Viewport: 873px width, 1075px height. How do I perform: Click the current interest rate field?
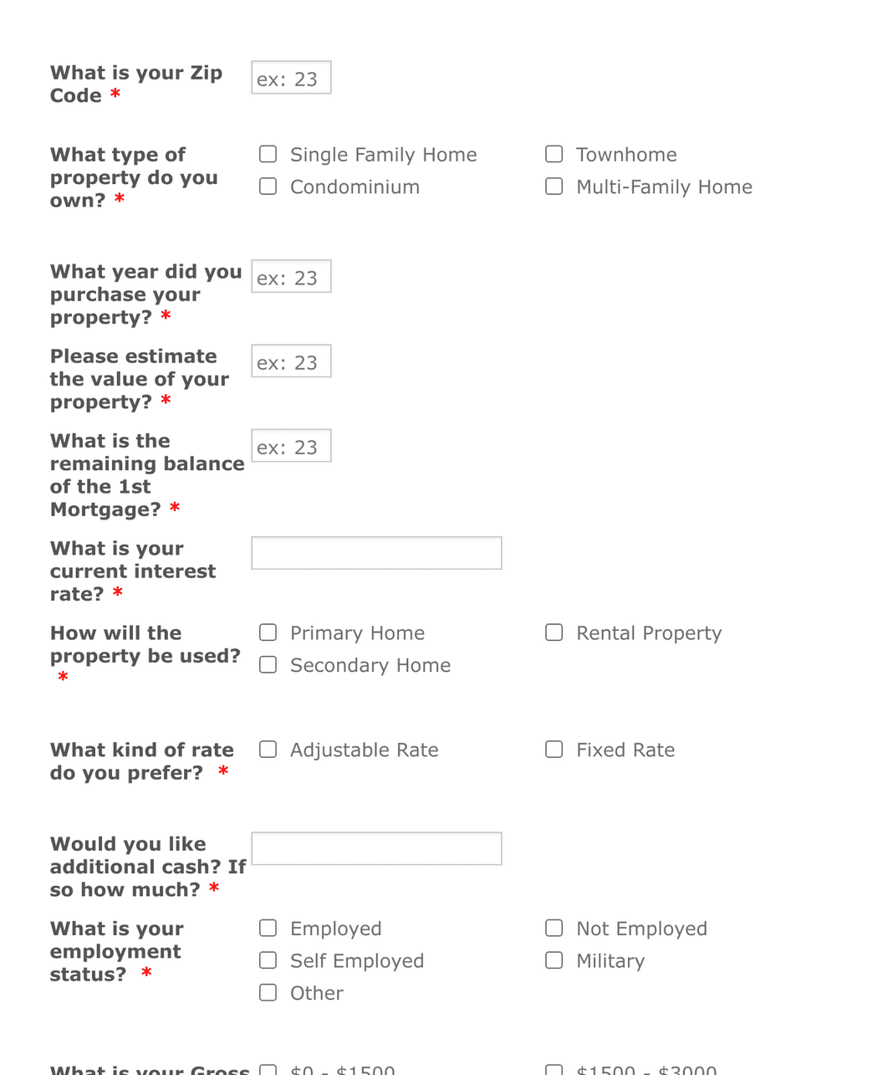(375, 552)
